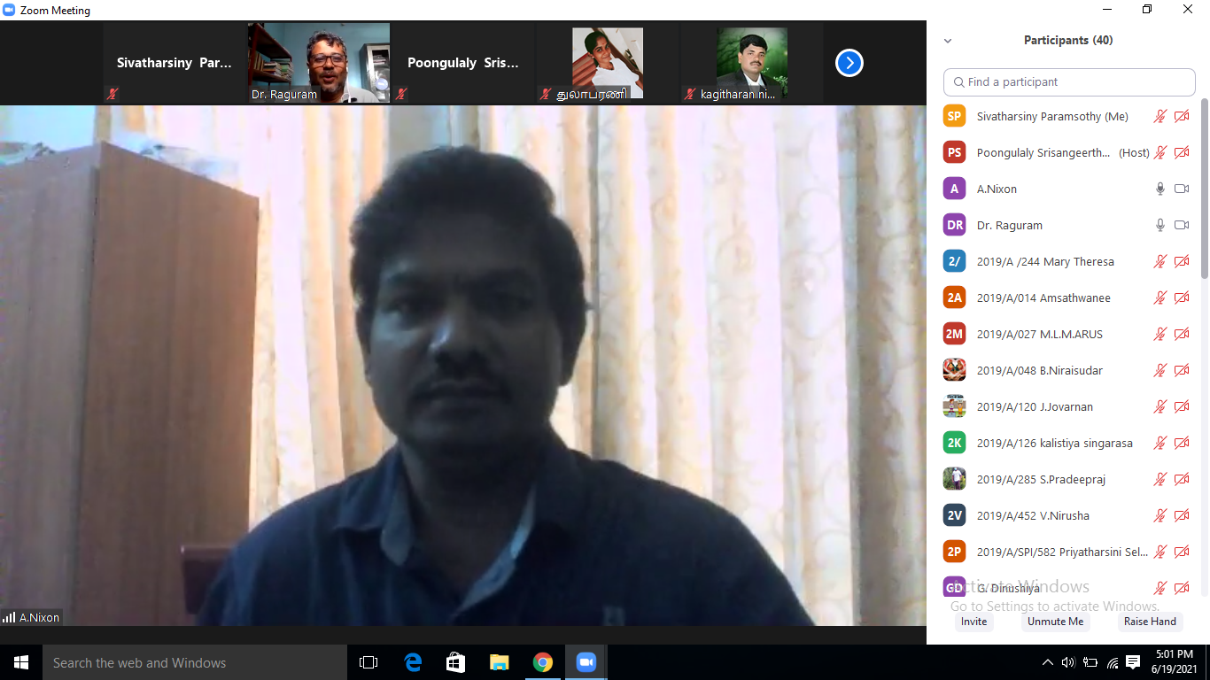Click muted mic icon for Priyatharsini Sel...
The width and height of the screenshot is (1210, 680).
click(1160, 552)
